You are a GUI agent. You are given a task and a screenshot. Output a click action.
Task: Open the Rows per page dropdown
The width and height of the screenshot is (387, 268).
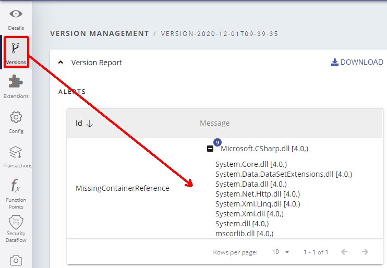pos(281,252)
